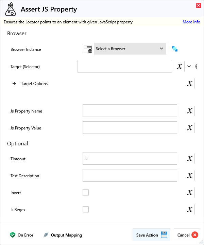
Task: Enable the Invert checkbox
Action: [86, 192]
